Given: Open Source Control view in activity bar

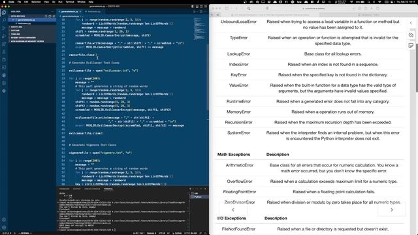Looking at the screenshot, I should coord(4,28).
